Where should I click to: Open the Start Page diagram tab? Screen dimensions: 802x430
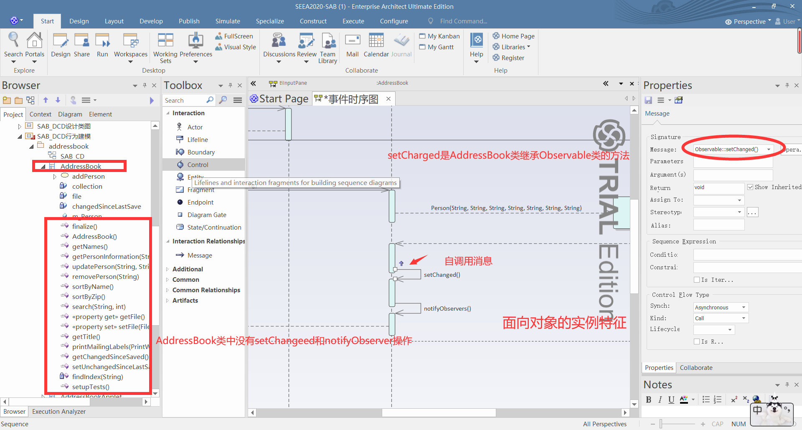[x=279, y=99]
